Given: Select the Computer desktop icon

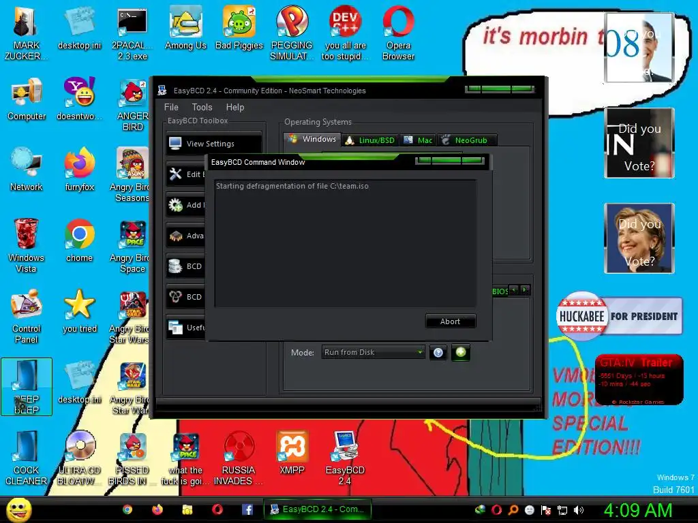Looking at the screenshot, I should [x=27, y=99].
